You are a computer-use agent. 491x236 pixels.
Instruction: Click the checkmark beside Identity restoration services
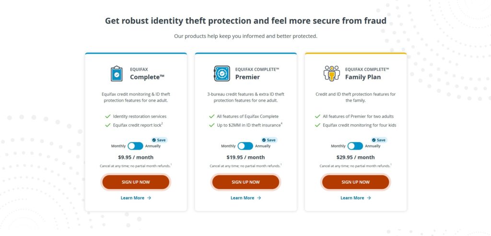tap(107, 116)
